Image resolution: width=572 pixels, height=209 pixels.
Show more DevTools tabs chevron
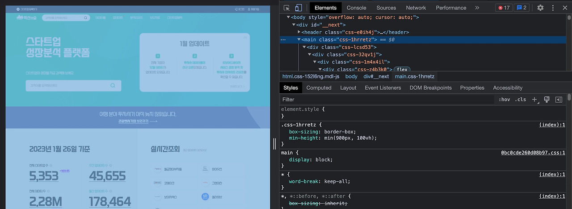pos(477,8)
